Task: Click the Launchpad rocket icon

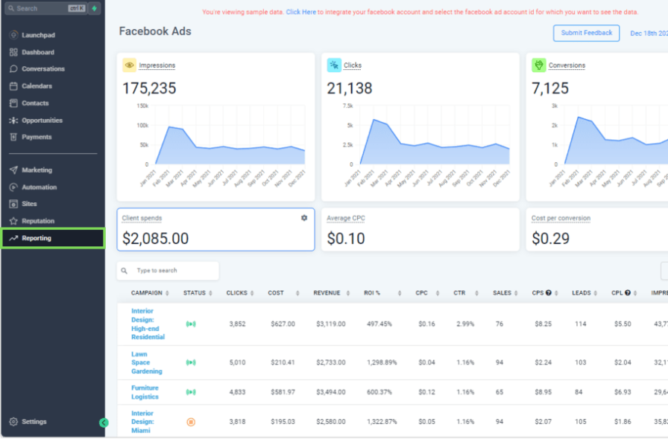Action: (13, 35)
